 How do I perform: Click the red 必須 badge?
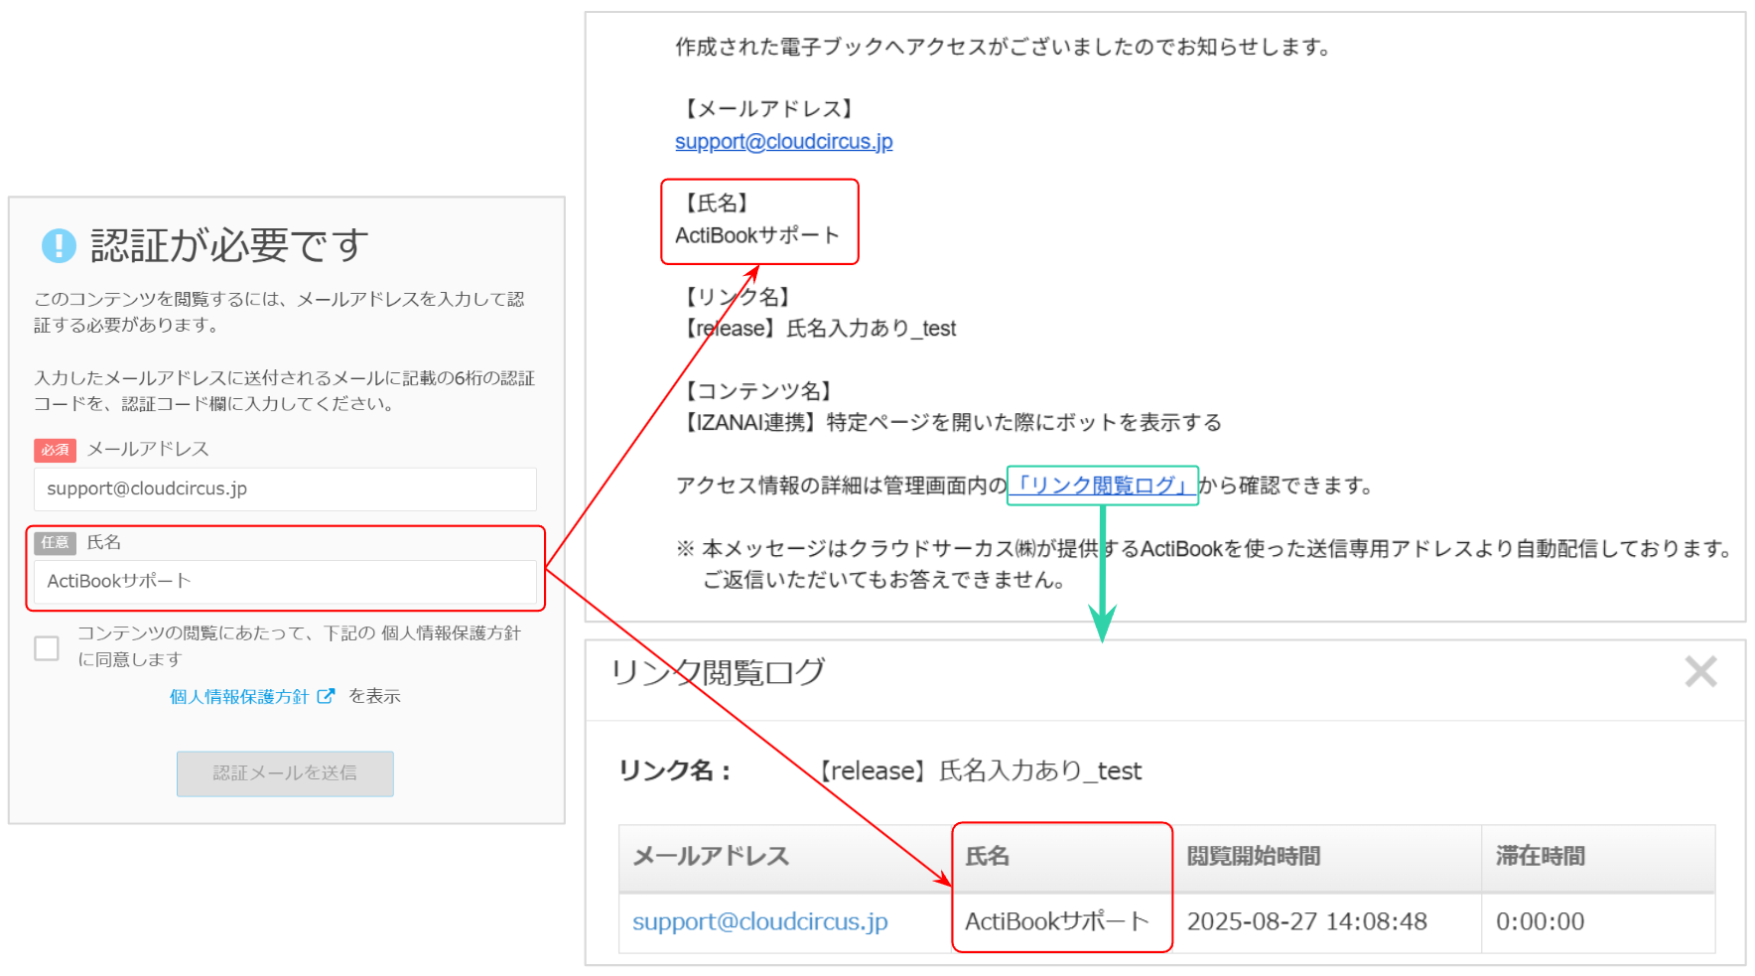(x=55, y=450)
